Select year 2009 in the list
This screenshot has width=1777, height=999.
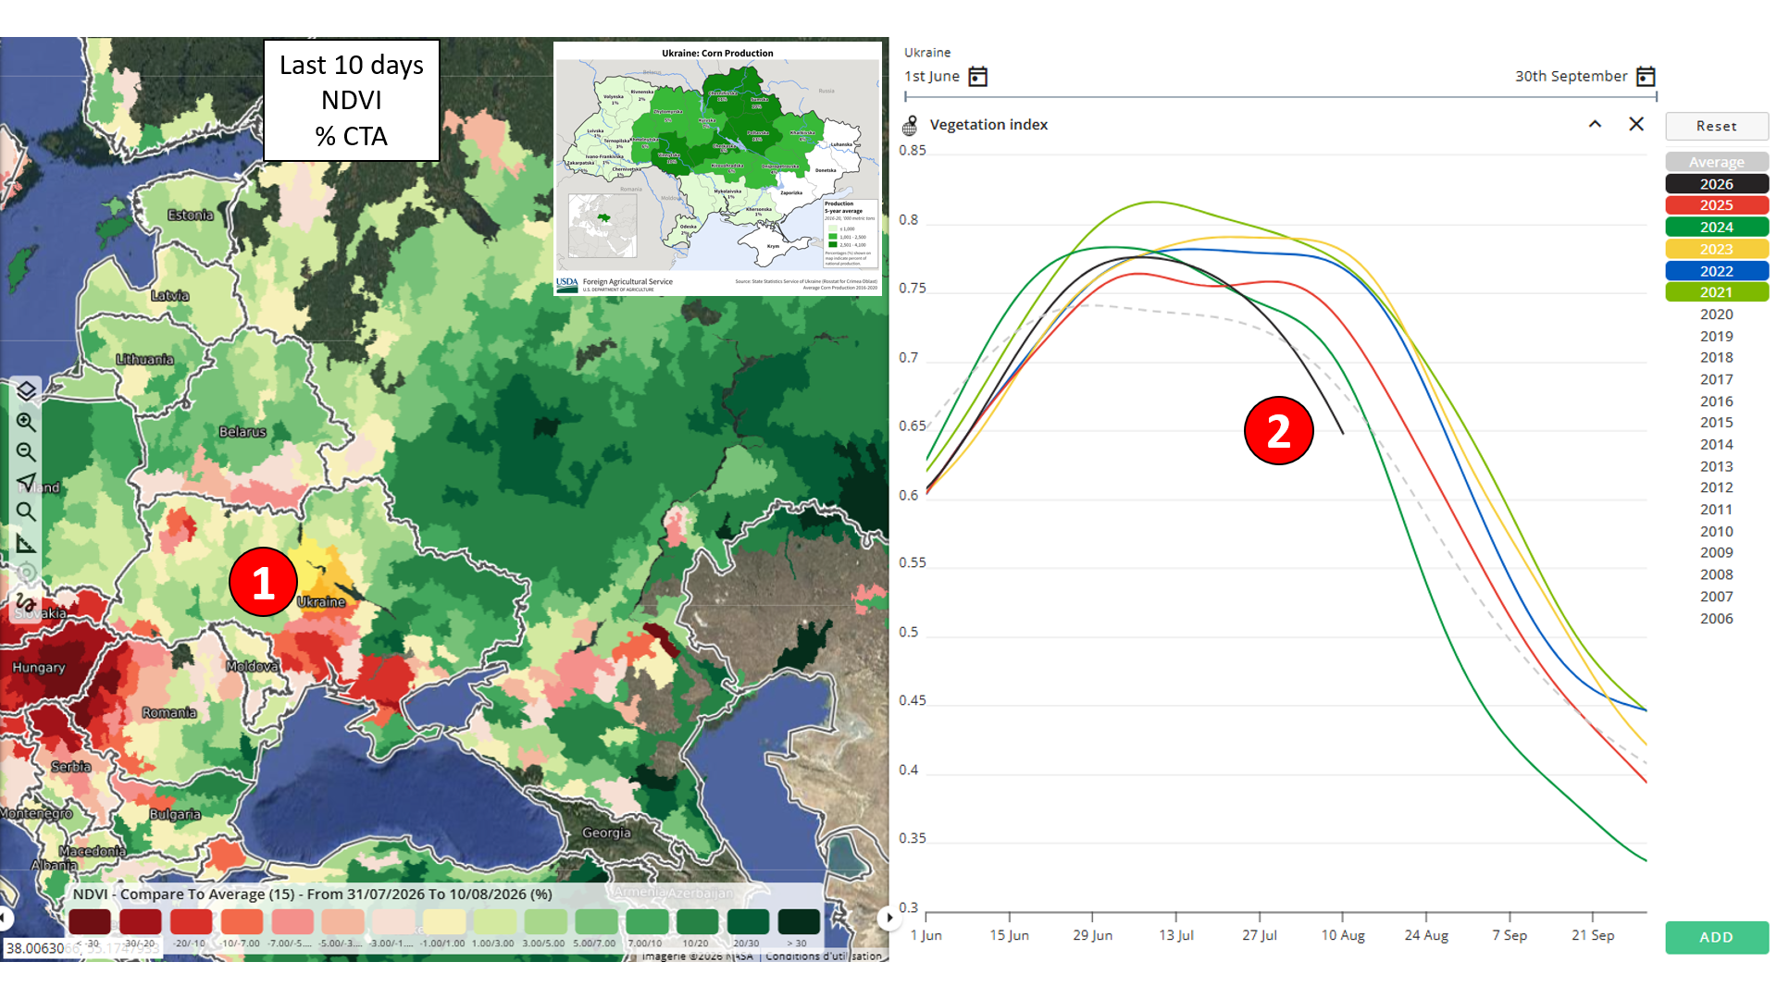(x=1717, y=552)
